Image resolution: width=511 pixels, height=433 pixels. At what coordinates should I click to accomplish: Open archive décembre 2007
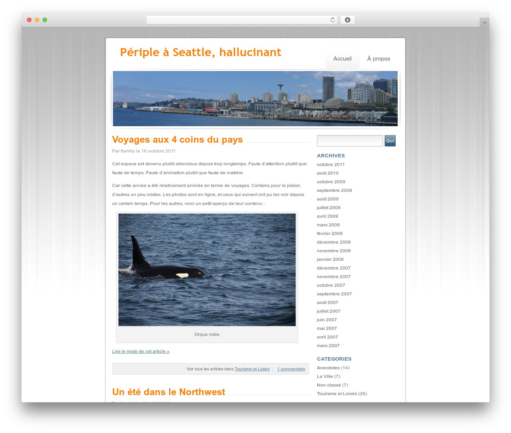(334, 268)
